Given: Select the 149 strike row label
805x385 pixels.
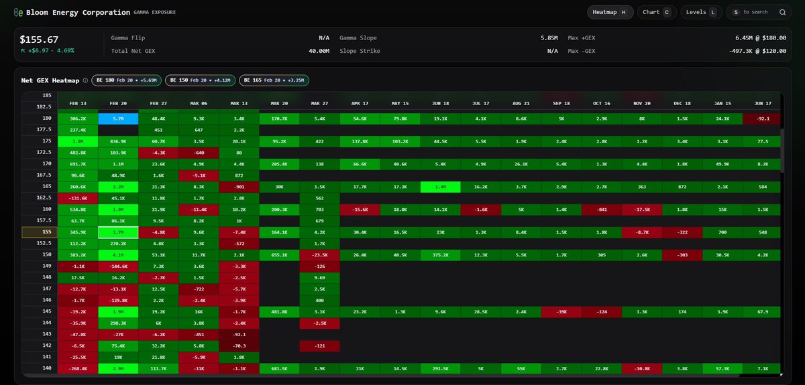Looking at the screenshot, I should 40,266.
